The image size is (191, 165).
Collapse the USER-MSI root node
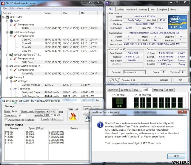point(3,17)
